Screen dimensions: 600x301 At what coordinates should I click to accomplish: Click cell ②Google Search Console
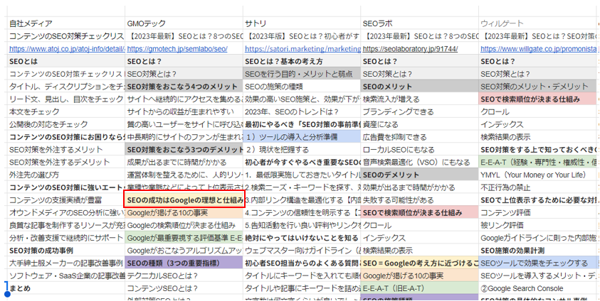tap(537, 288)
